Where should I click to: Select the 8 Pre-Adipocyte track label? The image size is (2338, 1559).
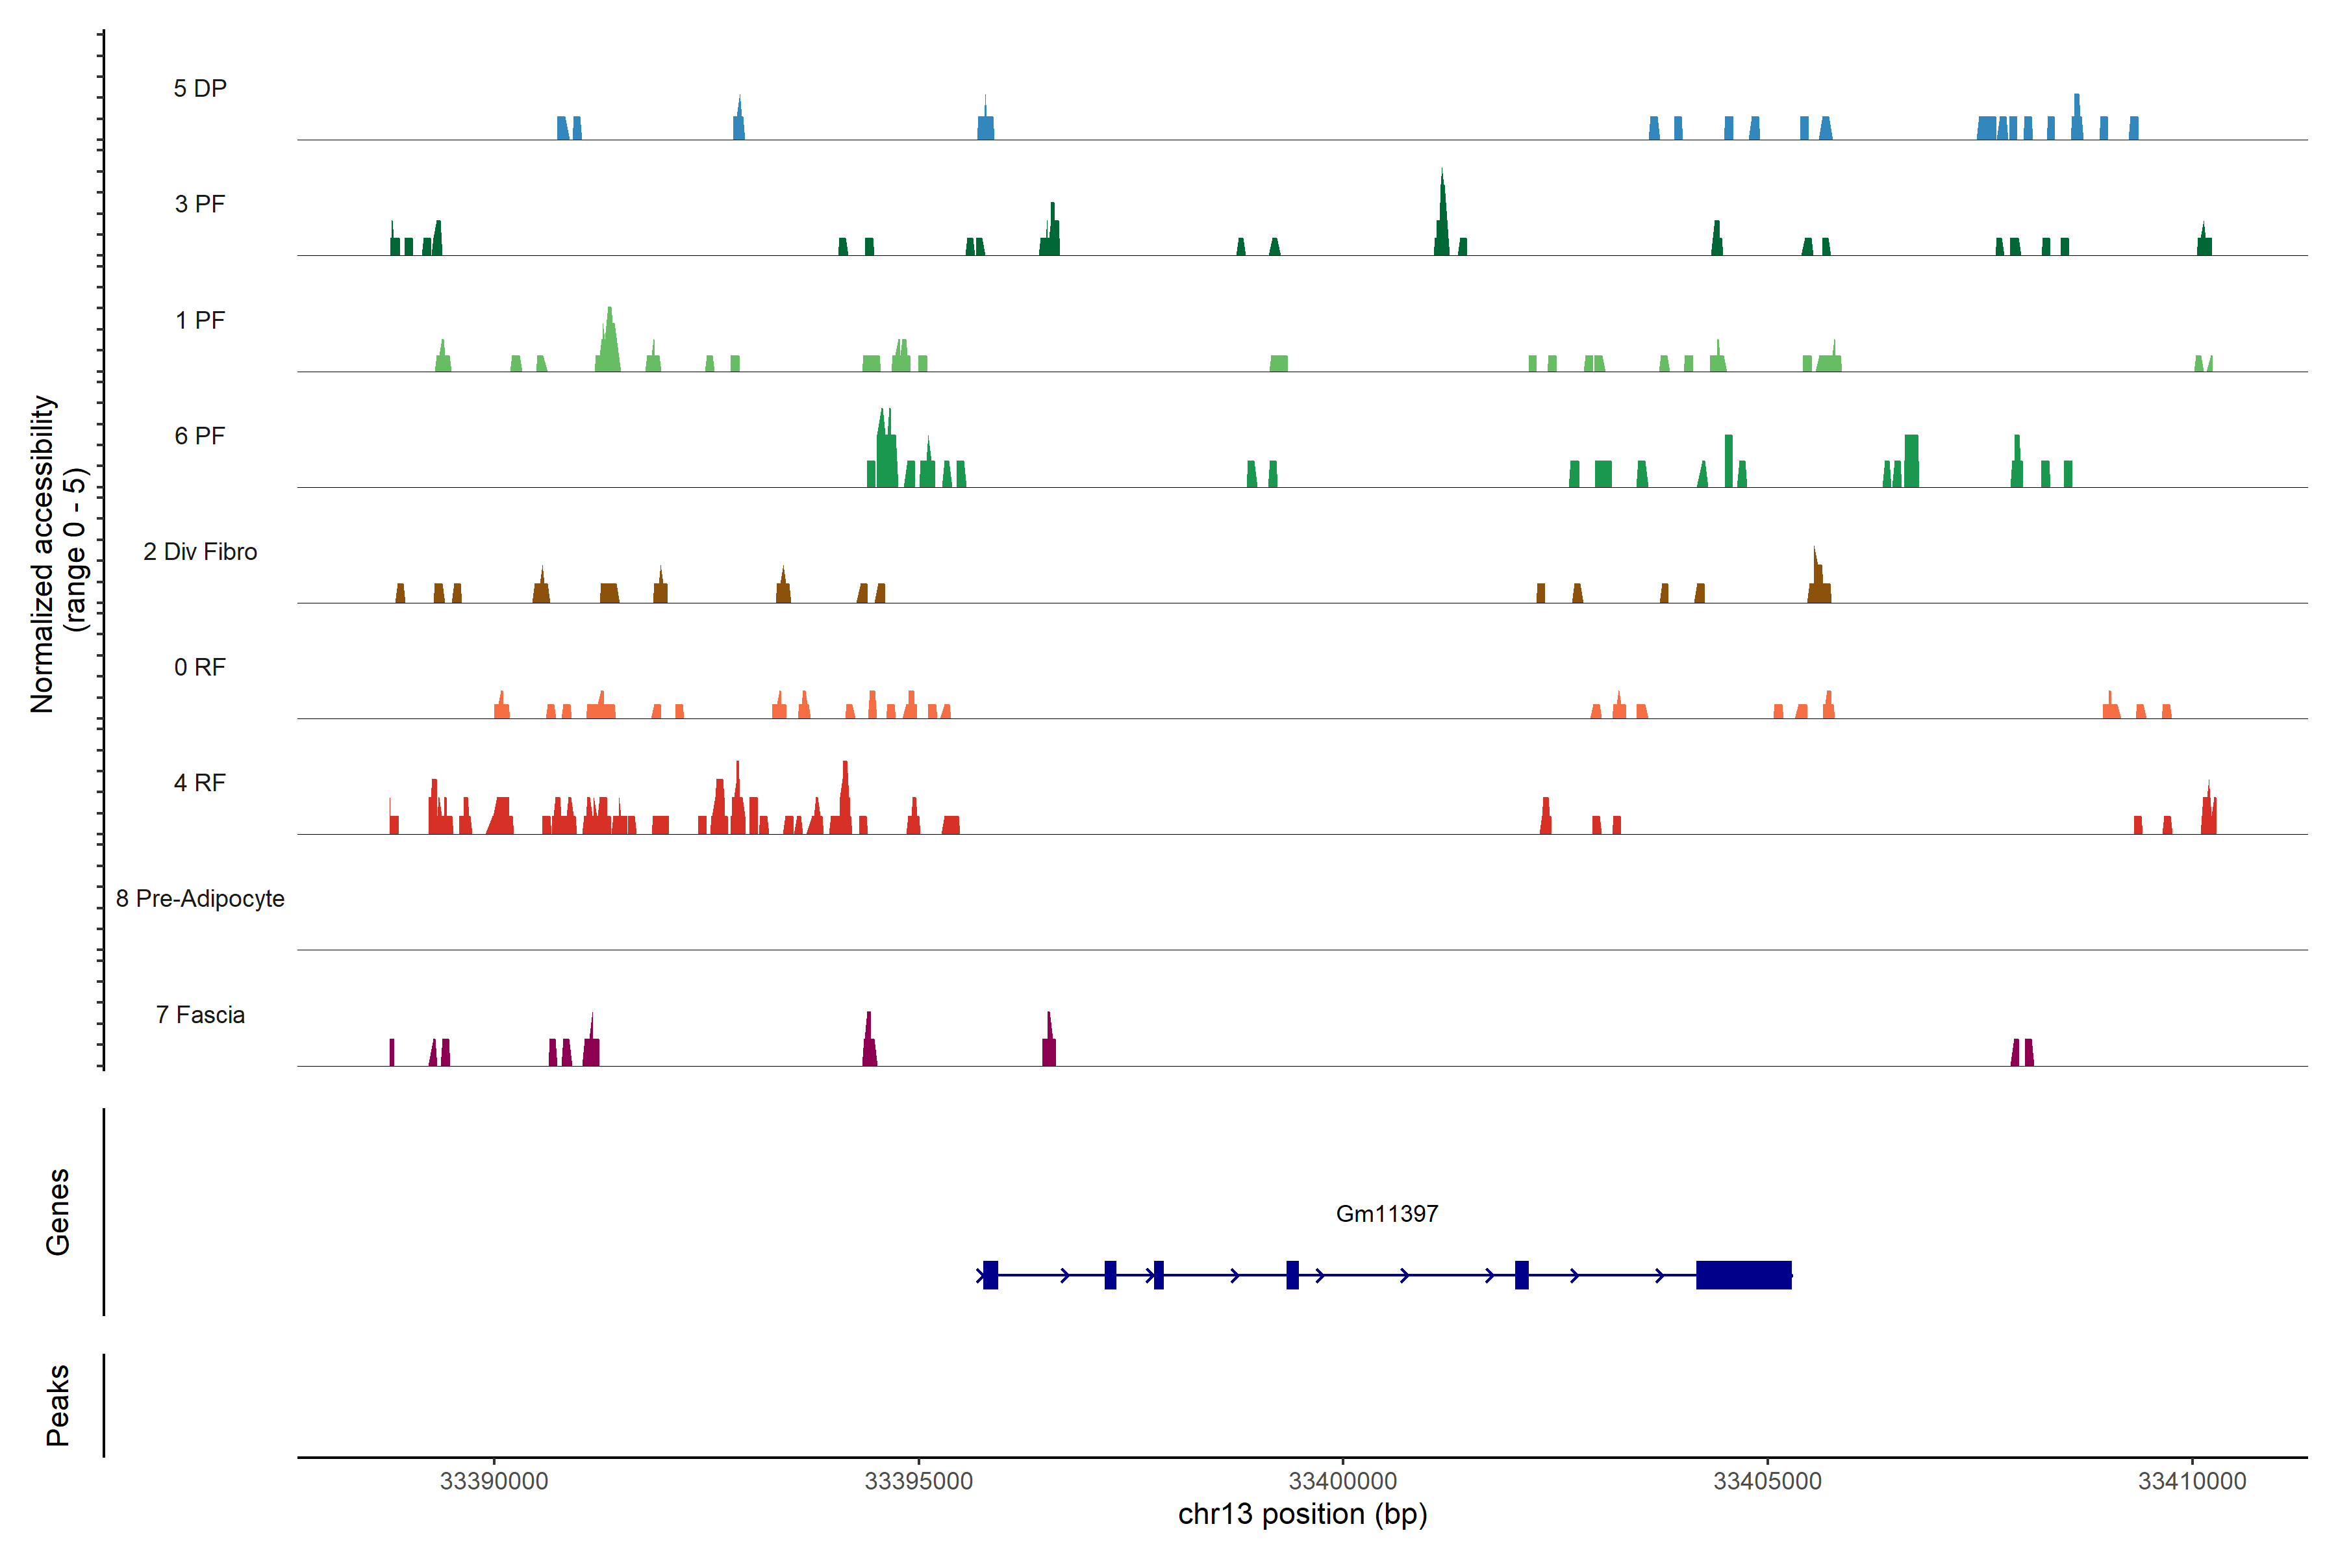[200, 899]
